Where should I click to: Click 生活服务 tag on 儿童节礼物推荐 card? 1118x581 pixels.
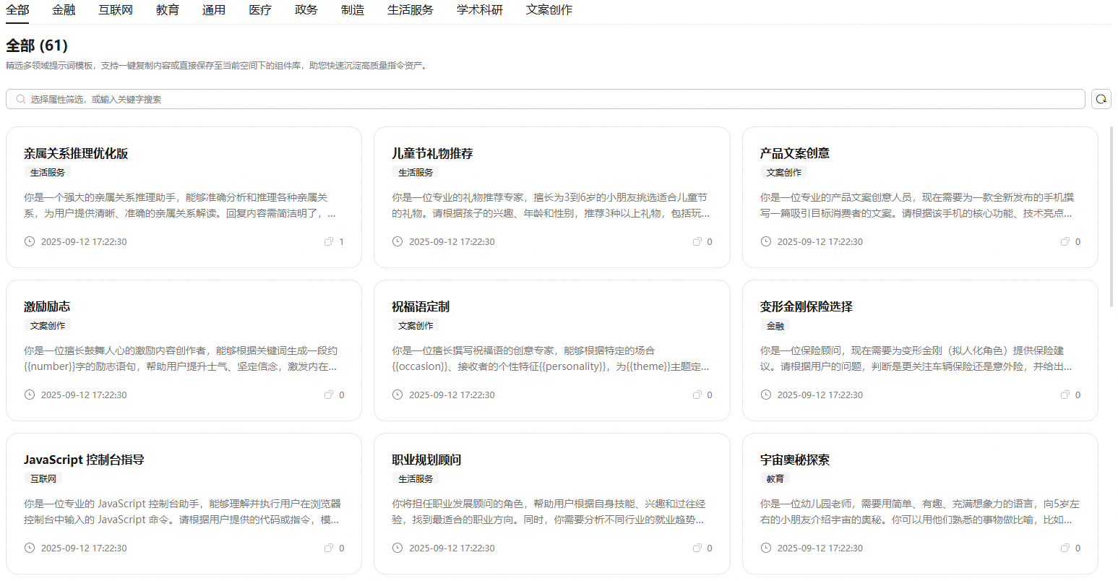(x=416, y=173)
